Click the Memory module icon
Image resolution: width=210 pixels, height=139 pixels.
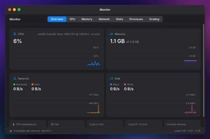click(x=111, y=34)
